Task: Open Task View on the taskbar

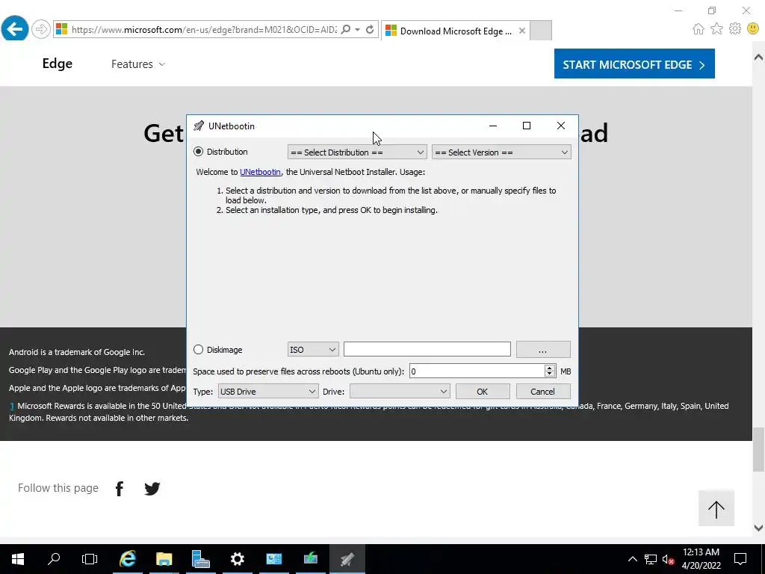Action: tap(90, 559)
